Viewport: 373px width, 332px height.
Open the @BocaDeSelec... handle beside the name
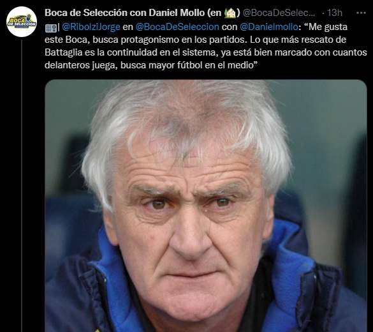tap(279, 13)
